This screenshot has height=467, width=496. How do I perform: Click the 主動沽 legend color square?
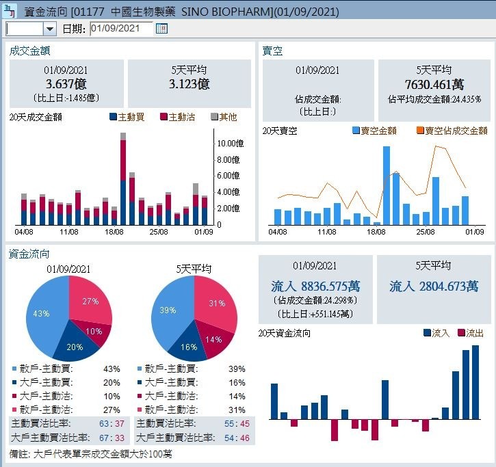(164, 117)
